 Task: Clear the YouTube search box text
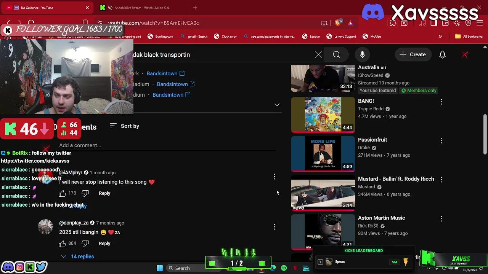[x=318, y=54]
